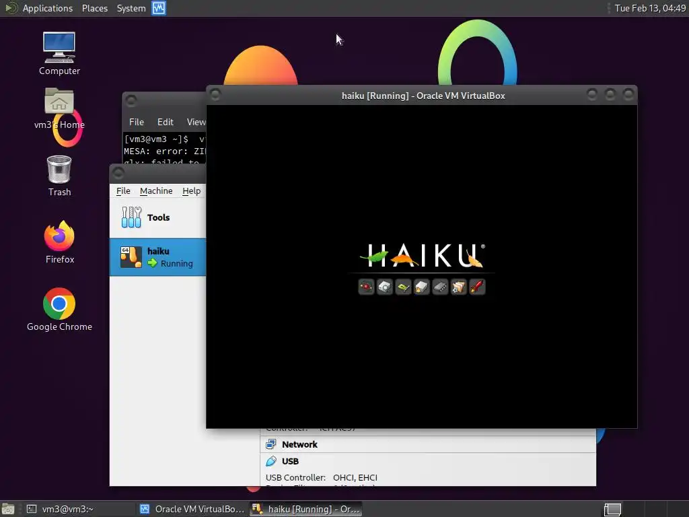Image resolution: width=689 pixels, height=517 pixels.
Task: Click the haiku VM window title bar
Action: tap(423, 96)
